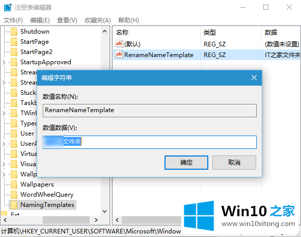Expand the TWinUI tree node arrow
301x237 pixels.
[x=4, y=113]
